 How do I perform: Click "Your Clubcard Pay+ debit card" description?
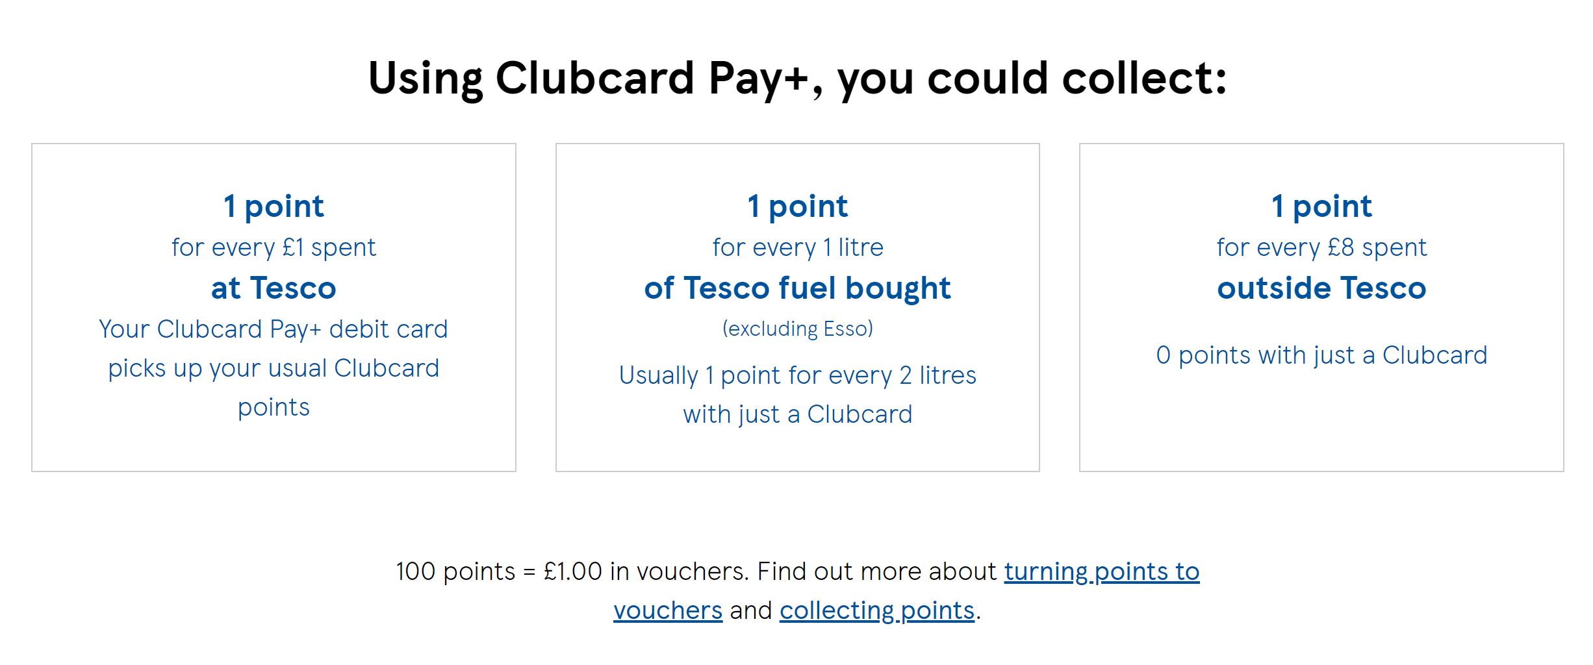pos(274,329)
